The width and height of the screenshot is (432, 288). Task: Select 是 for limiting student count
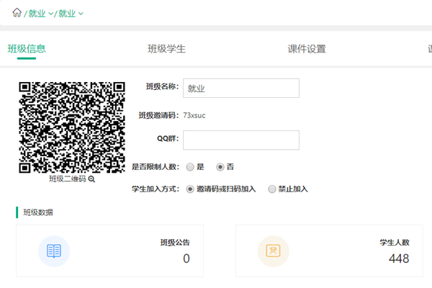190,167
